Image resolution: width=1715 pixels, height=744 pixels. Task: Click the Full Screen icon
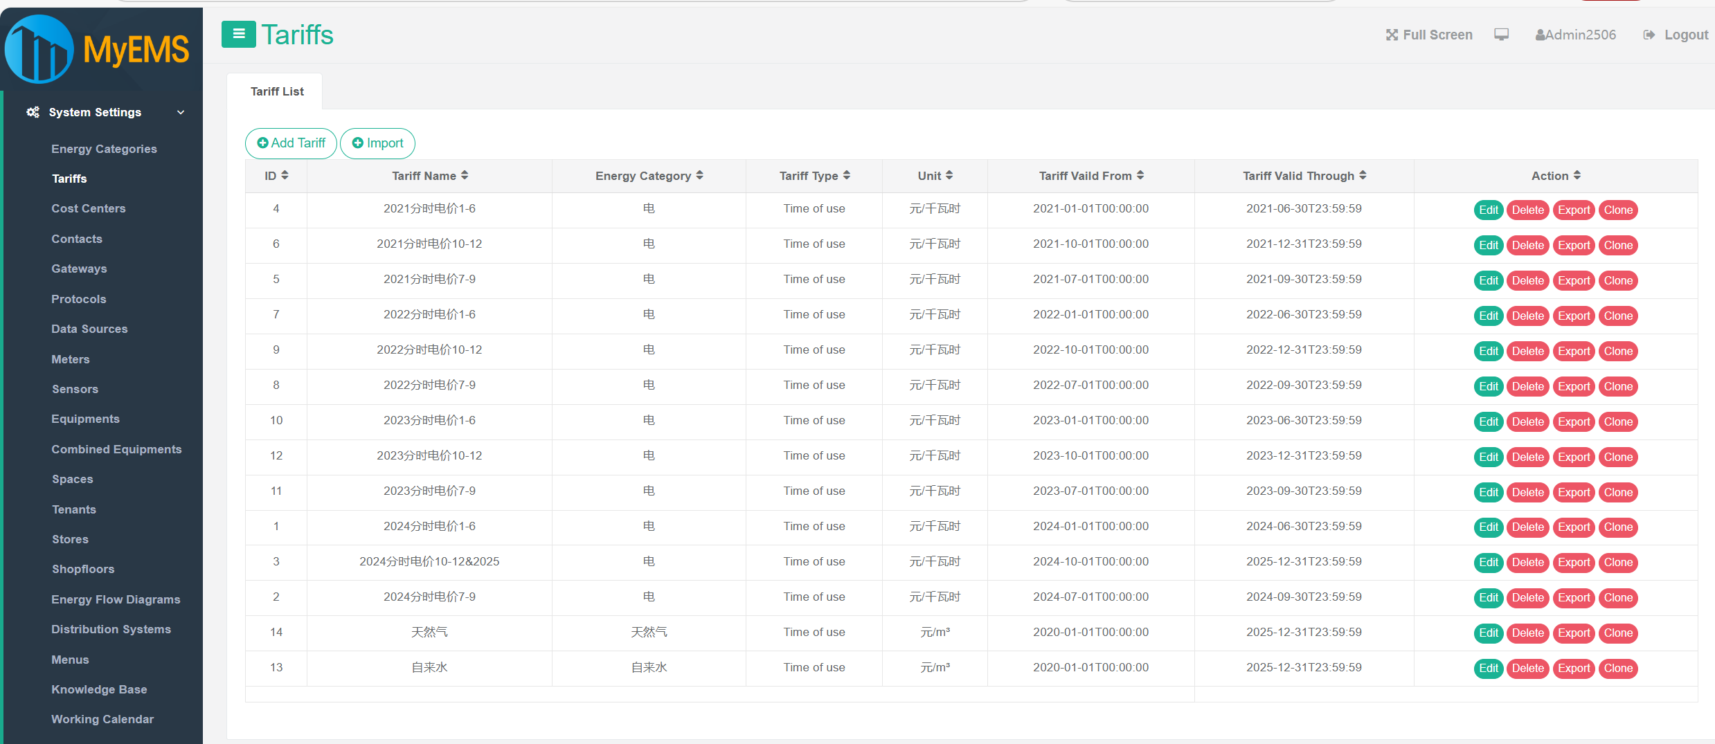pos(1391,35)
